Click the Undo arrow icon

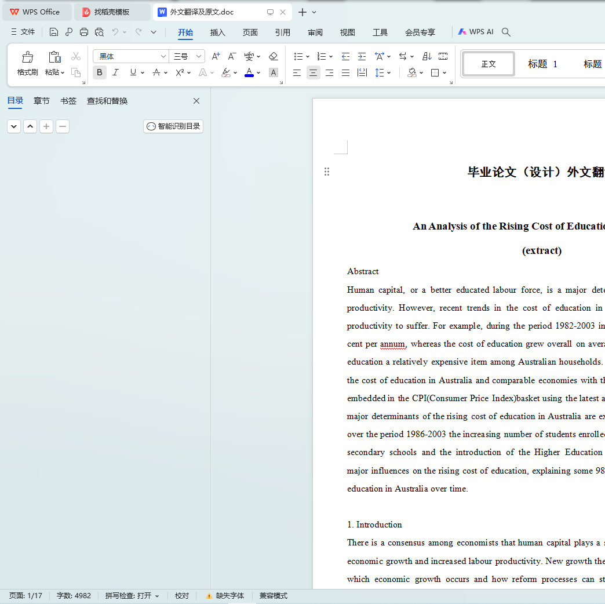coord(115,32)
